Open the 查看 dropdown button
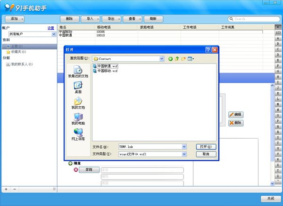Viewport: 283px width, 206px height. point(132,19)
